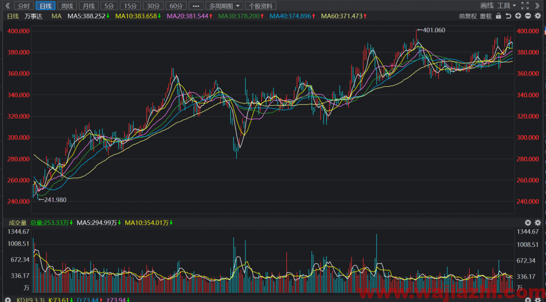This screenshot has width=546, height=302.
Task: Click 总量:253.33万 volume value
Action: tap(52, 222)
